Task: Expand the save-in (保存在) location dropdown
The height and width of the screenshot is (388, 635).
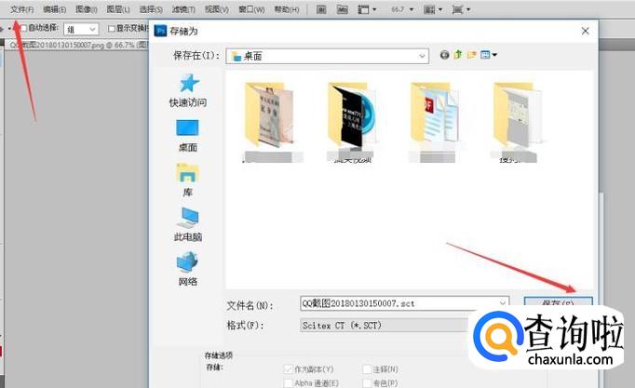Action: point(422,56)
